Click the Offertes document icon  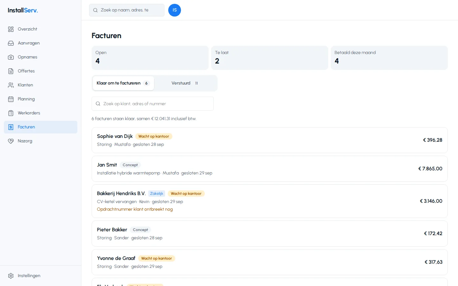[x=11, y=71]
